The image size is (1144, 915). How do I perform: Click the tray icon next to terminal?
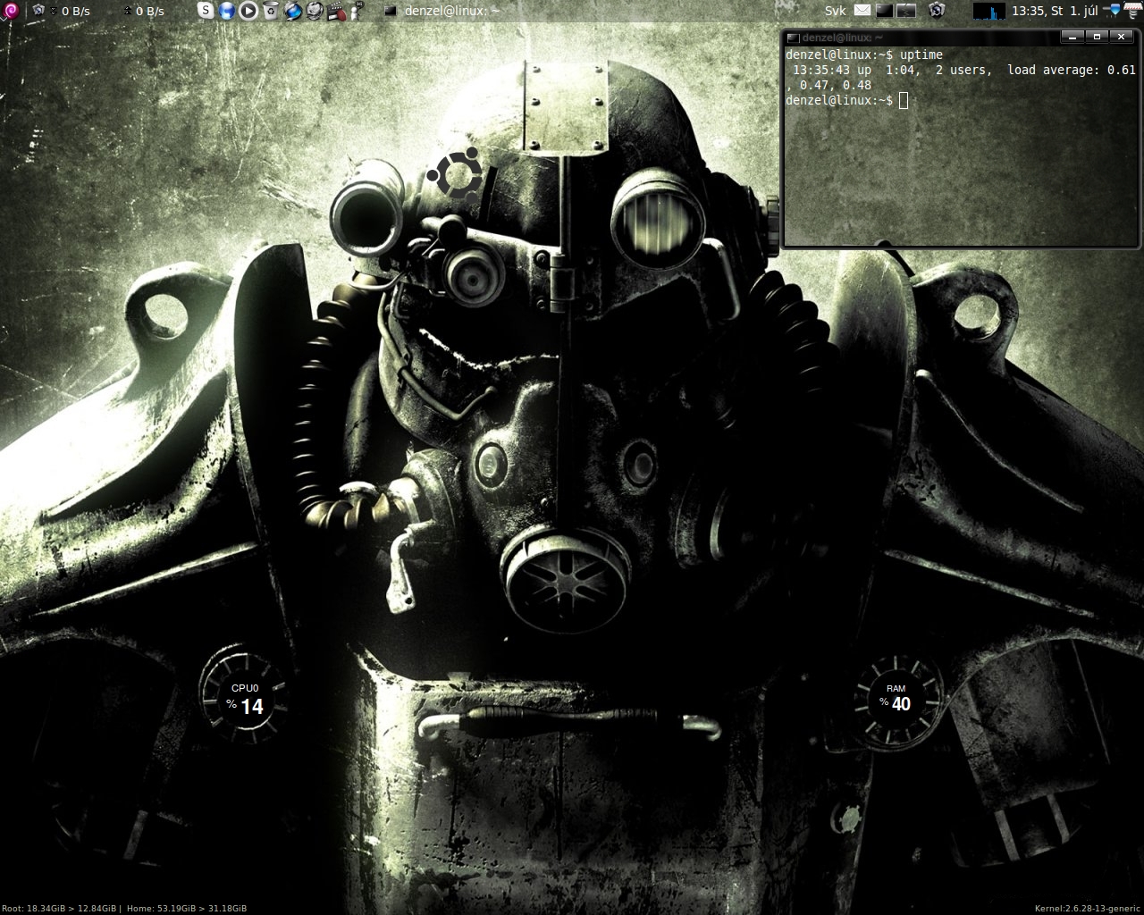pyautogui.click(x=906, y=11)
